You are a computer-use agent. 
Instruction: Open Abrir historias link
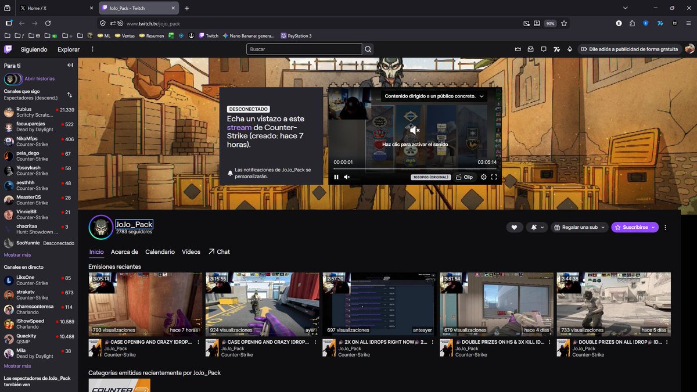39,78
